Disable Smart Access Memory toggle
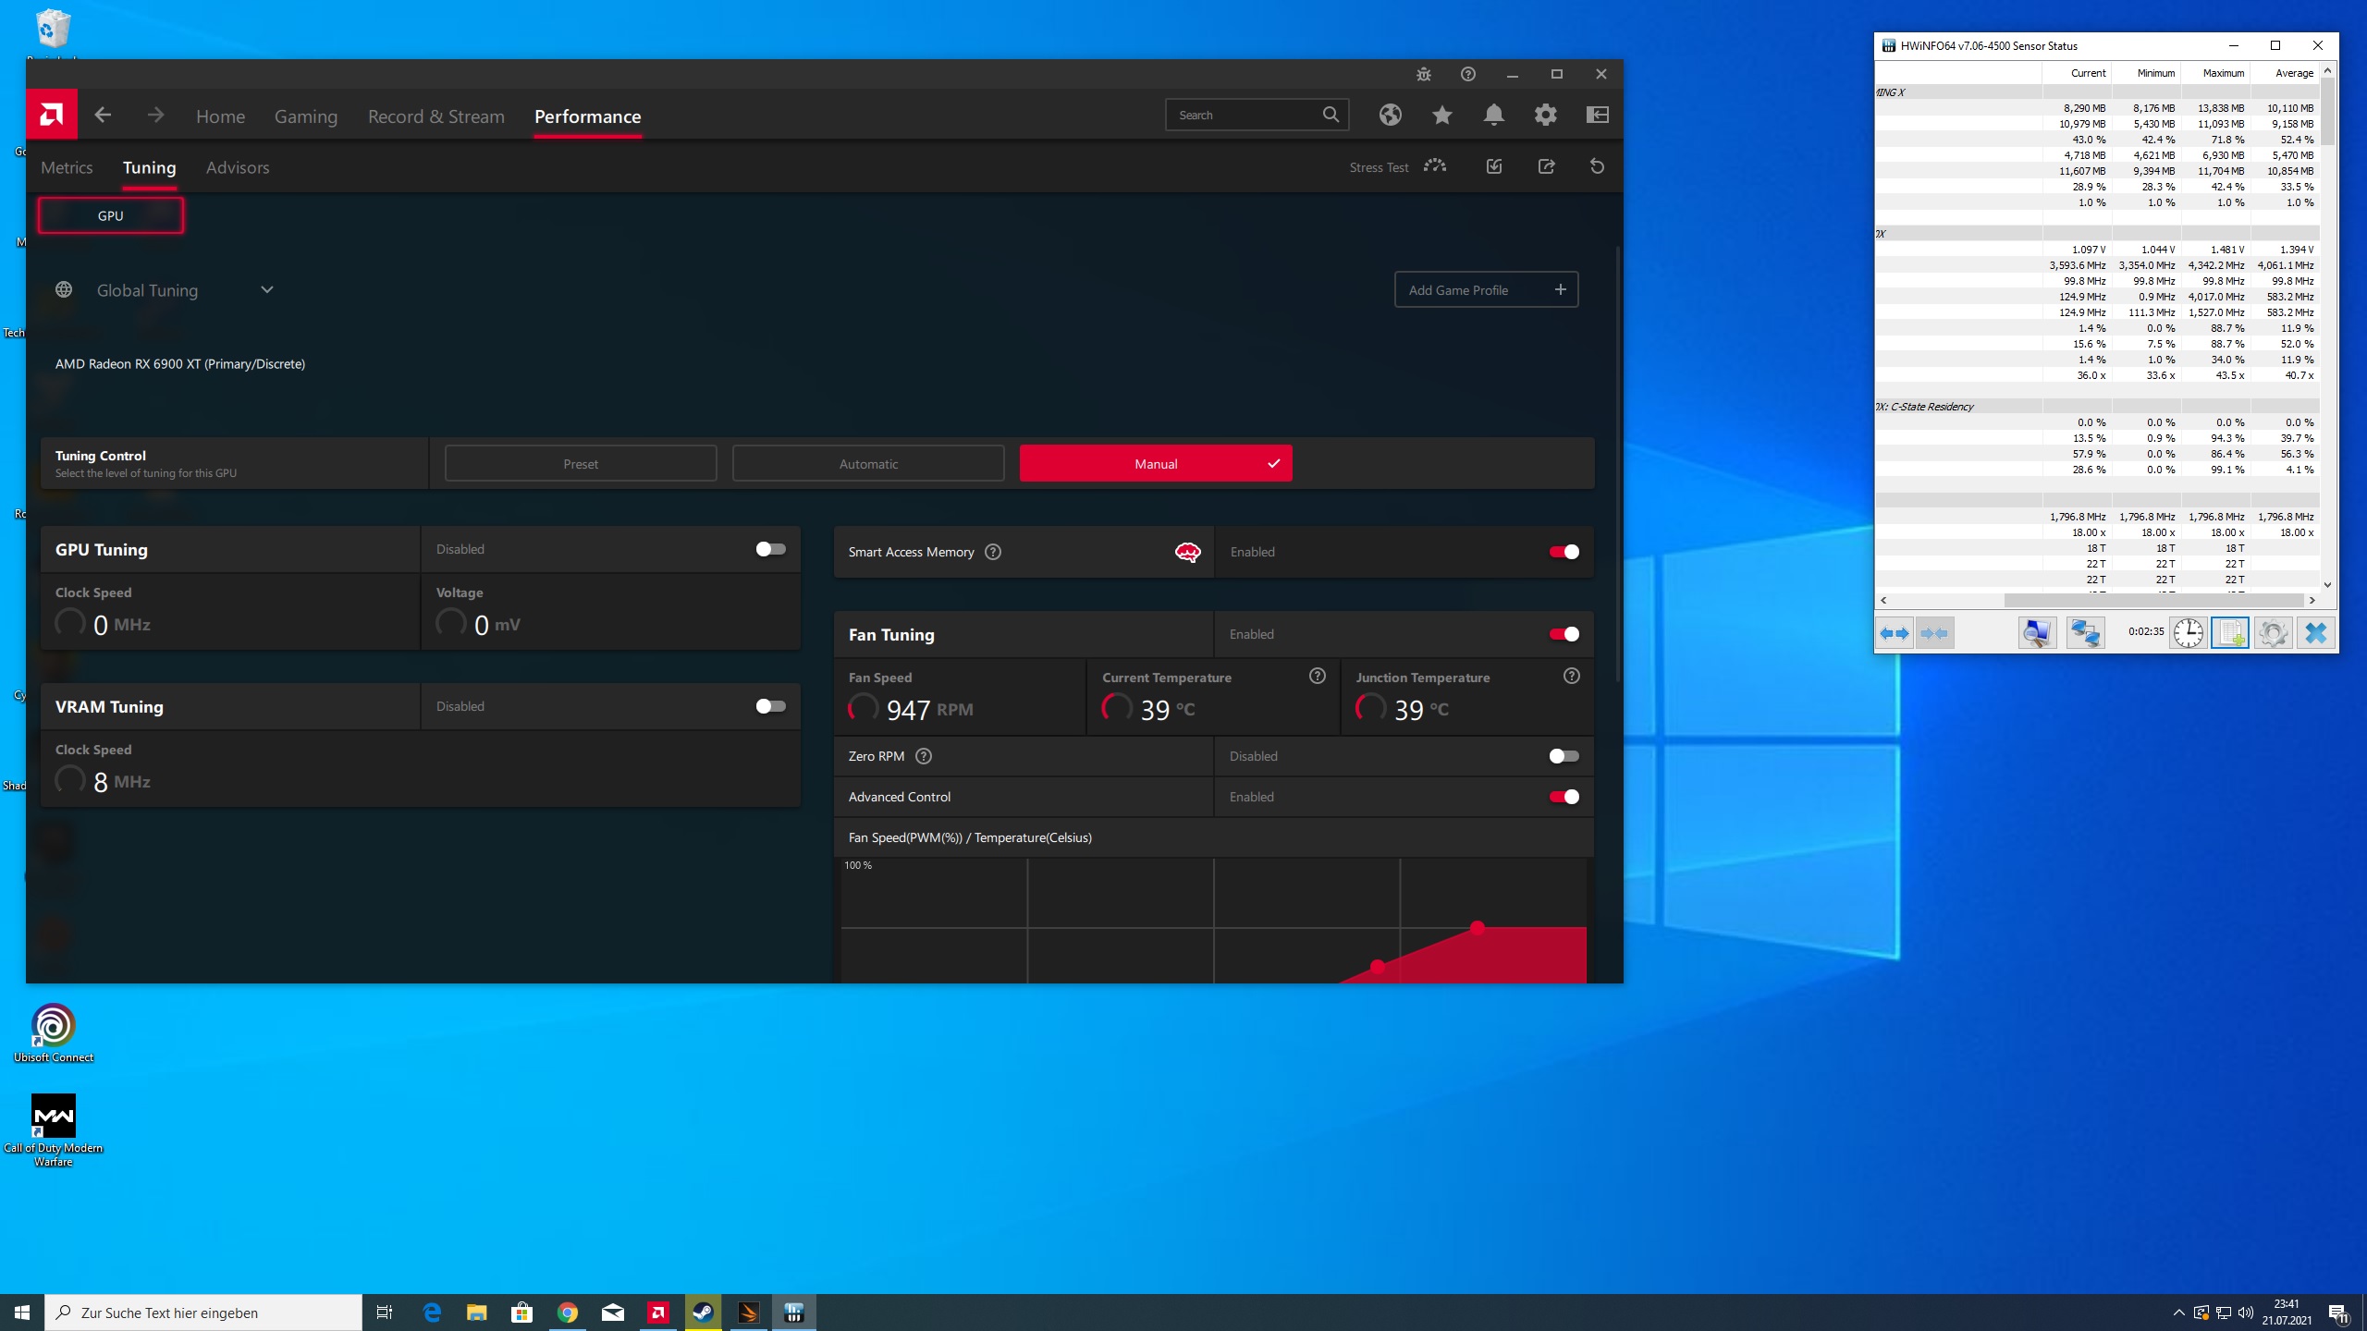The image size is (2367, 1331). point(1563,552)
